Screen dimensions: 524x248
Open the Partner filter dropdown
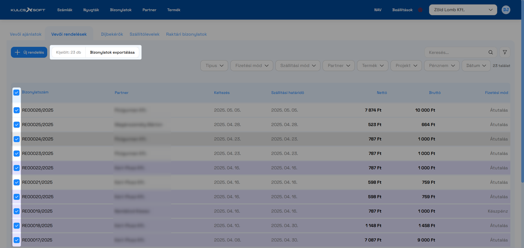[339, 66]
